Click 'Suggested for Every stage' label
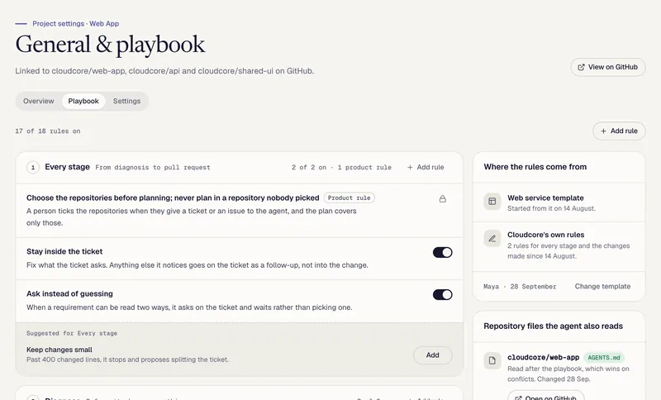Image resolution: width=661 pixels, height=400 pixels. coord(72,333)
